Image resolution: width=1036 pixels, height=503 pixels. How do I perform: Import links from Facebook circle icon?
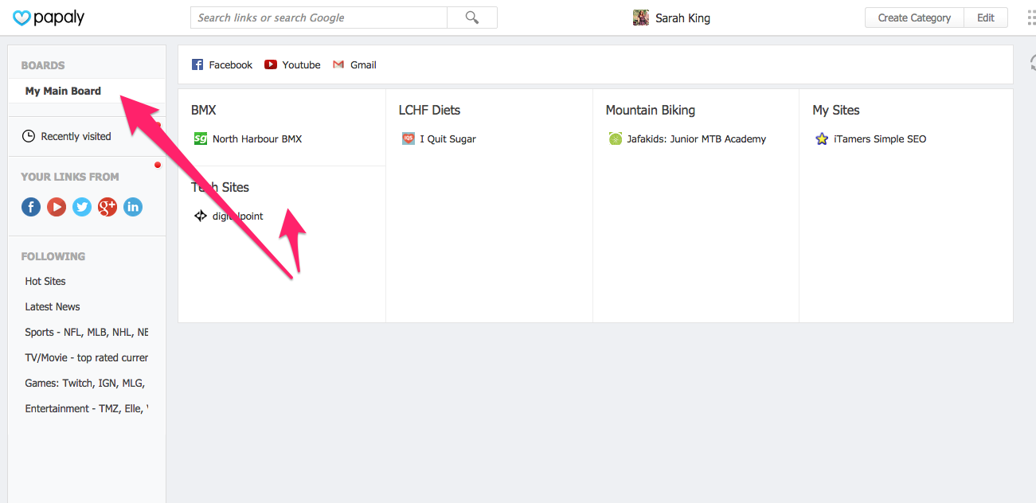click(x=31, y=207)
